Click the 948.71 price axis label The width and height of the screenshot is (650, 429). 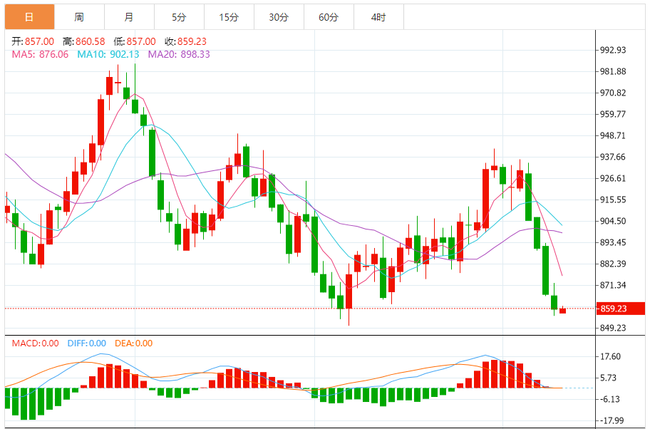[x=613, y=136]
